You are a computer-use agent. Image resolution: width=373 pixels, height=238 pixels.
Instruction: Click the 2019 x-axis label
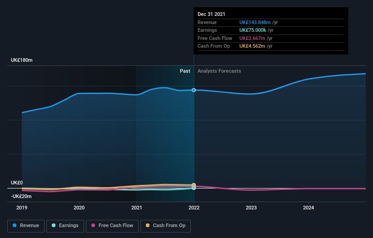(22, 208)
